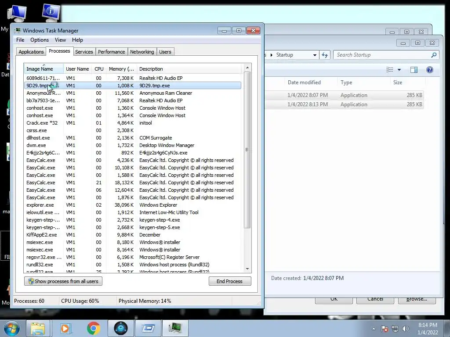
Task: Select the Crack.exe *32 process row
Action: pos(132,123)
